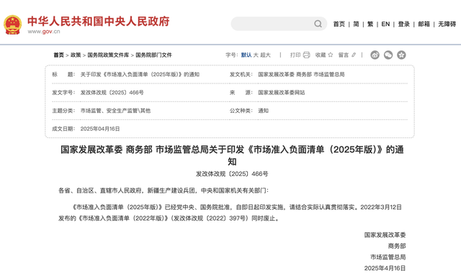Share via Weibo icon

pos(375,55)
